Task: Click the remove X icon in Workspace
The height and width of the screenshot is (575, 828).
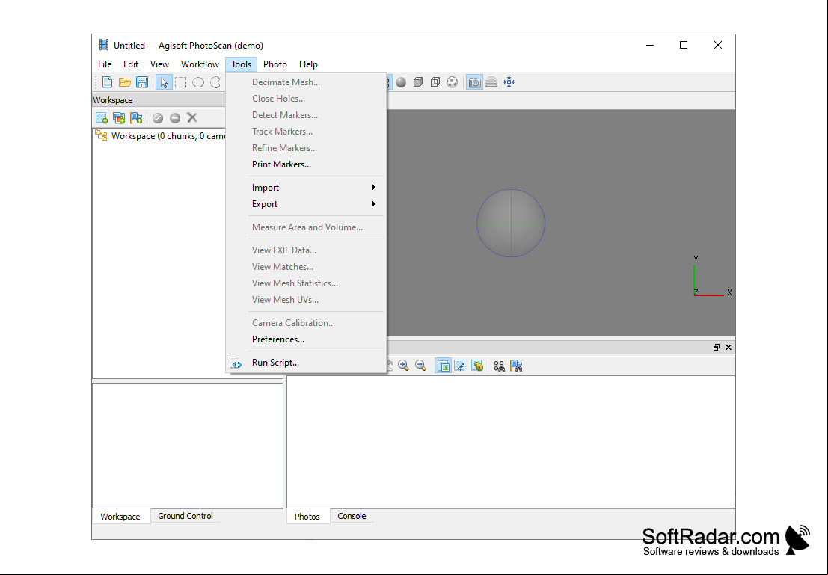Action: pos(192,117)
